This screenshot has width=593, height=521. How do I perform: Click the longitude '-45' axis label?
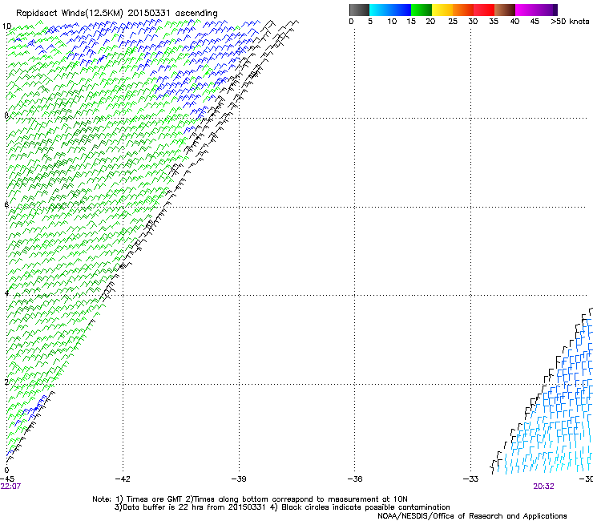[x=7, y=479]
